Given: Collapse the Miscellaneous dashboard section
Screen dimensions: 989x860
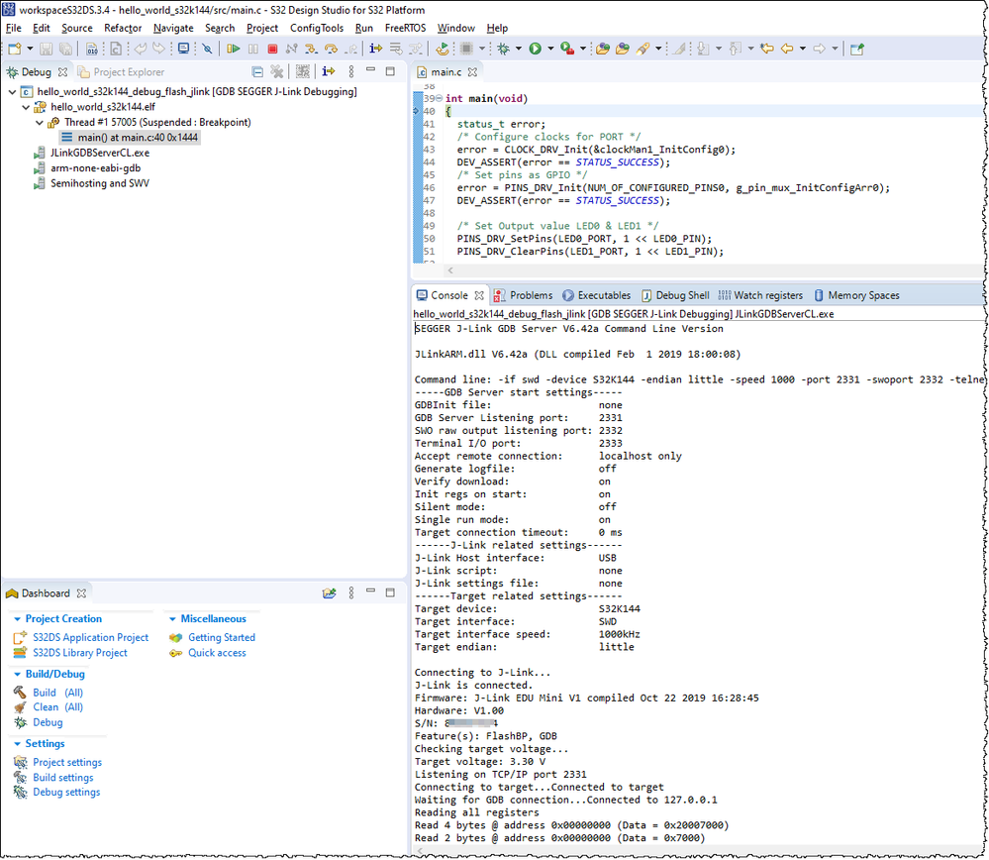Looking at the screenshot, I should [172, 619].
